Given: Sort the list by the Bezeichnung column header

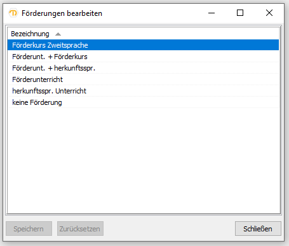Looking at the screenshot, I should (x=30, y=34).
